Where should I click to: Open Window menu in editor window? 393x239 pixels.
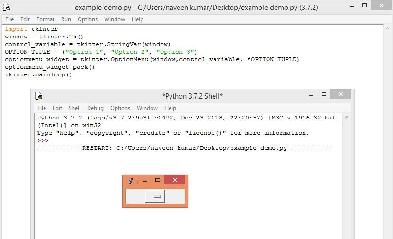click(x=115, y=19)
